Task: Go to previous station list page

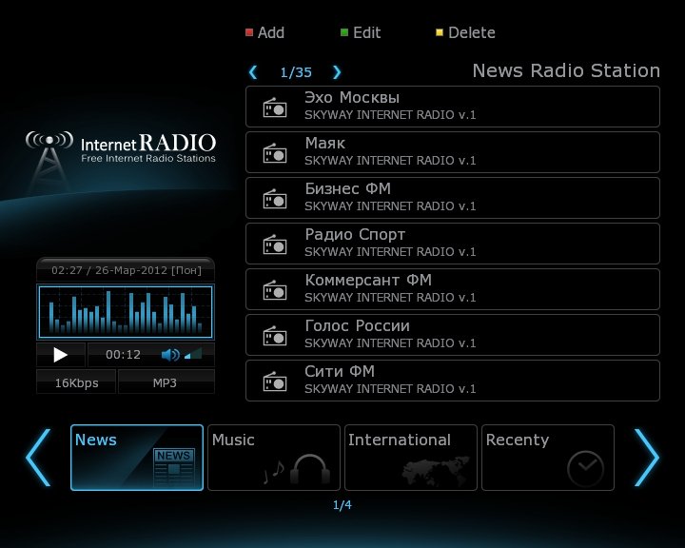Action: (253, 72)
